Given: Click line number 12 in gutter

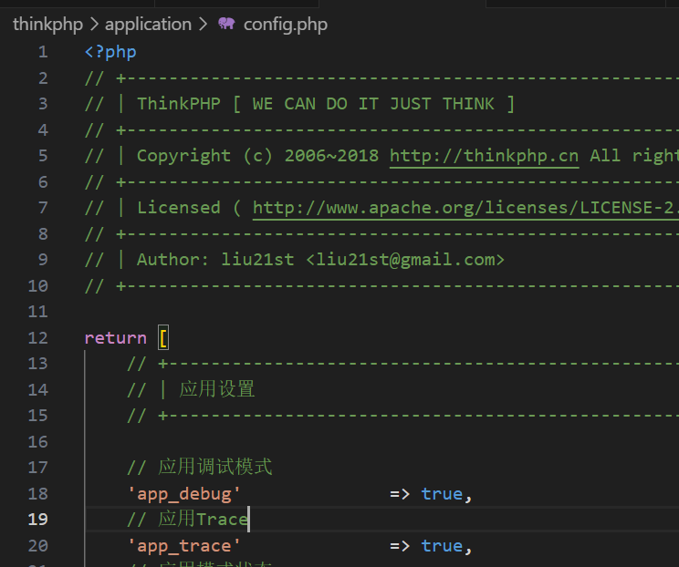Looking at the screenshot, I should click(37, 338).
